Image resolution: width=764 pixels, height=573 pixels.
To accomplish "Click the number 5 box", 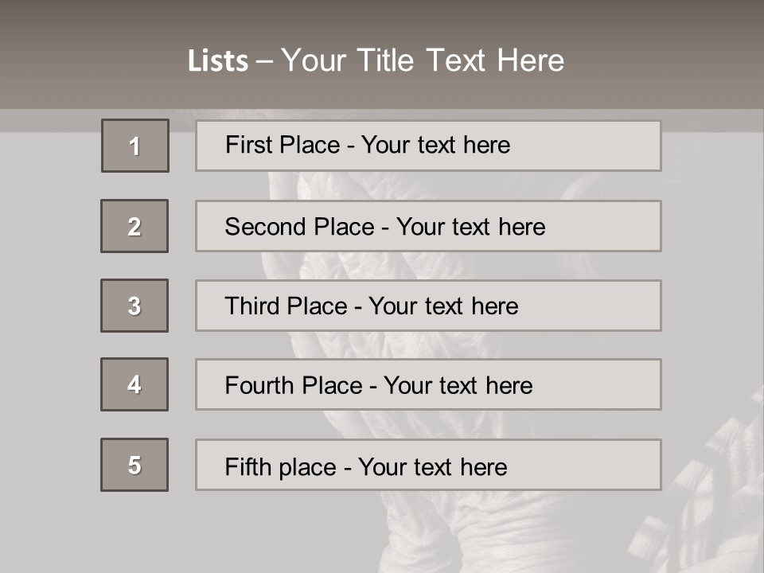I will coord(134,465).
